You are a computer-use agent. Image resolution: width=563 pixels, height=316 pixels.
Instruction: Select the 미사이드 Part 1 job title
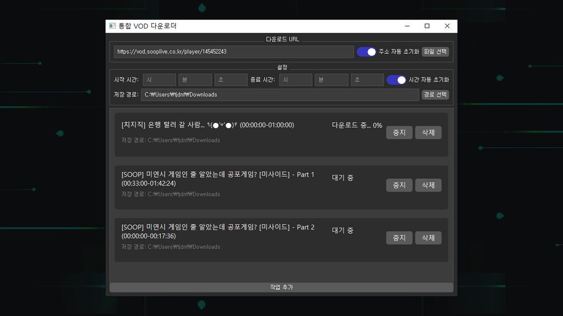click(x=217, y=179)
